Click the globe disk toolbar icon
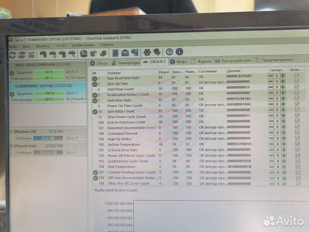The height and width of the screenshot is (232, 309). (x=84, y=53)
